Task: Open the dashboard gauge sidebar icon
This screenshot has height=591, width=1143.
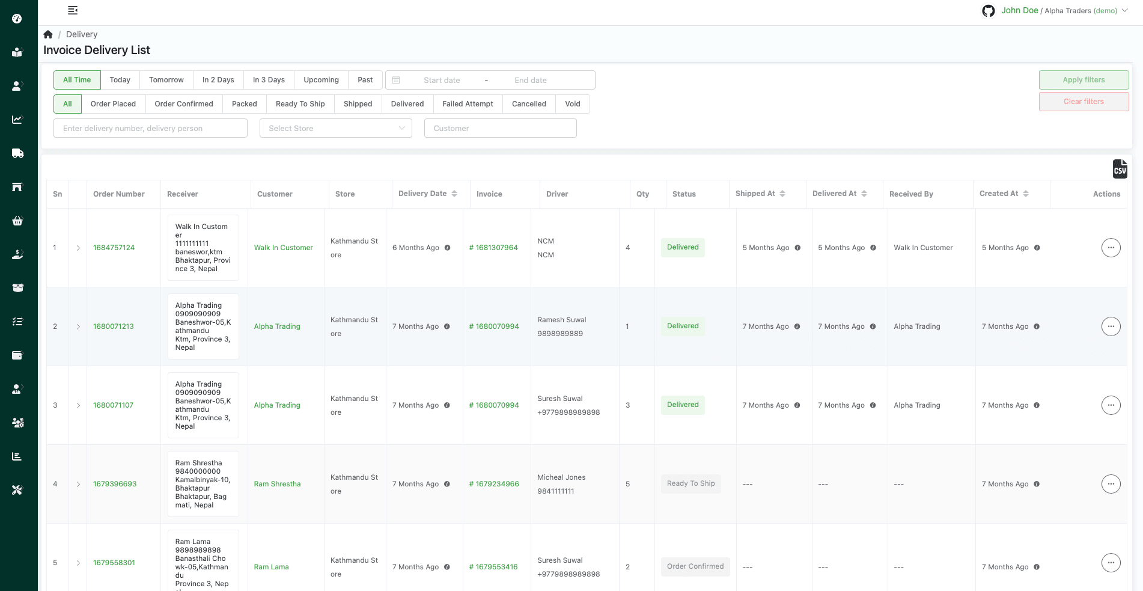Action: 17,19
